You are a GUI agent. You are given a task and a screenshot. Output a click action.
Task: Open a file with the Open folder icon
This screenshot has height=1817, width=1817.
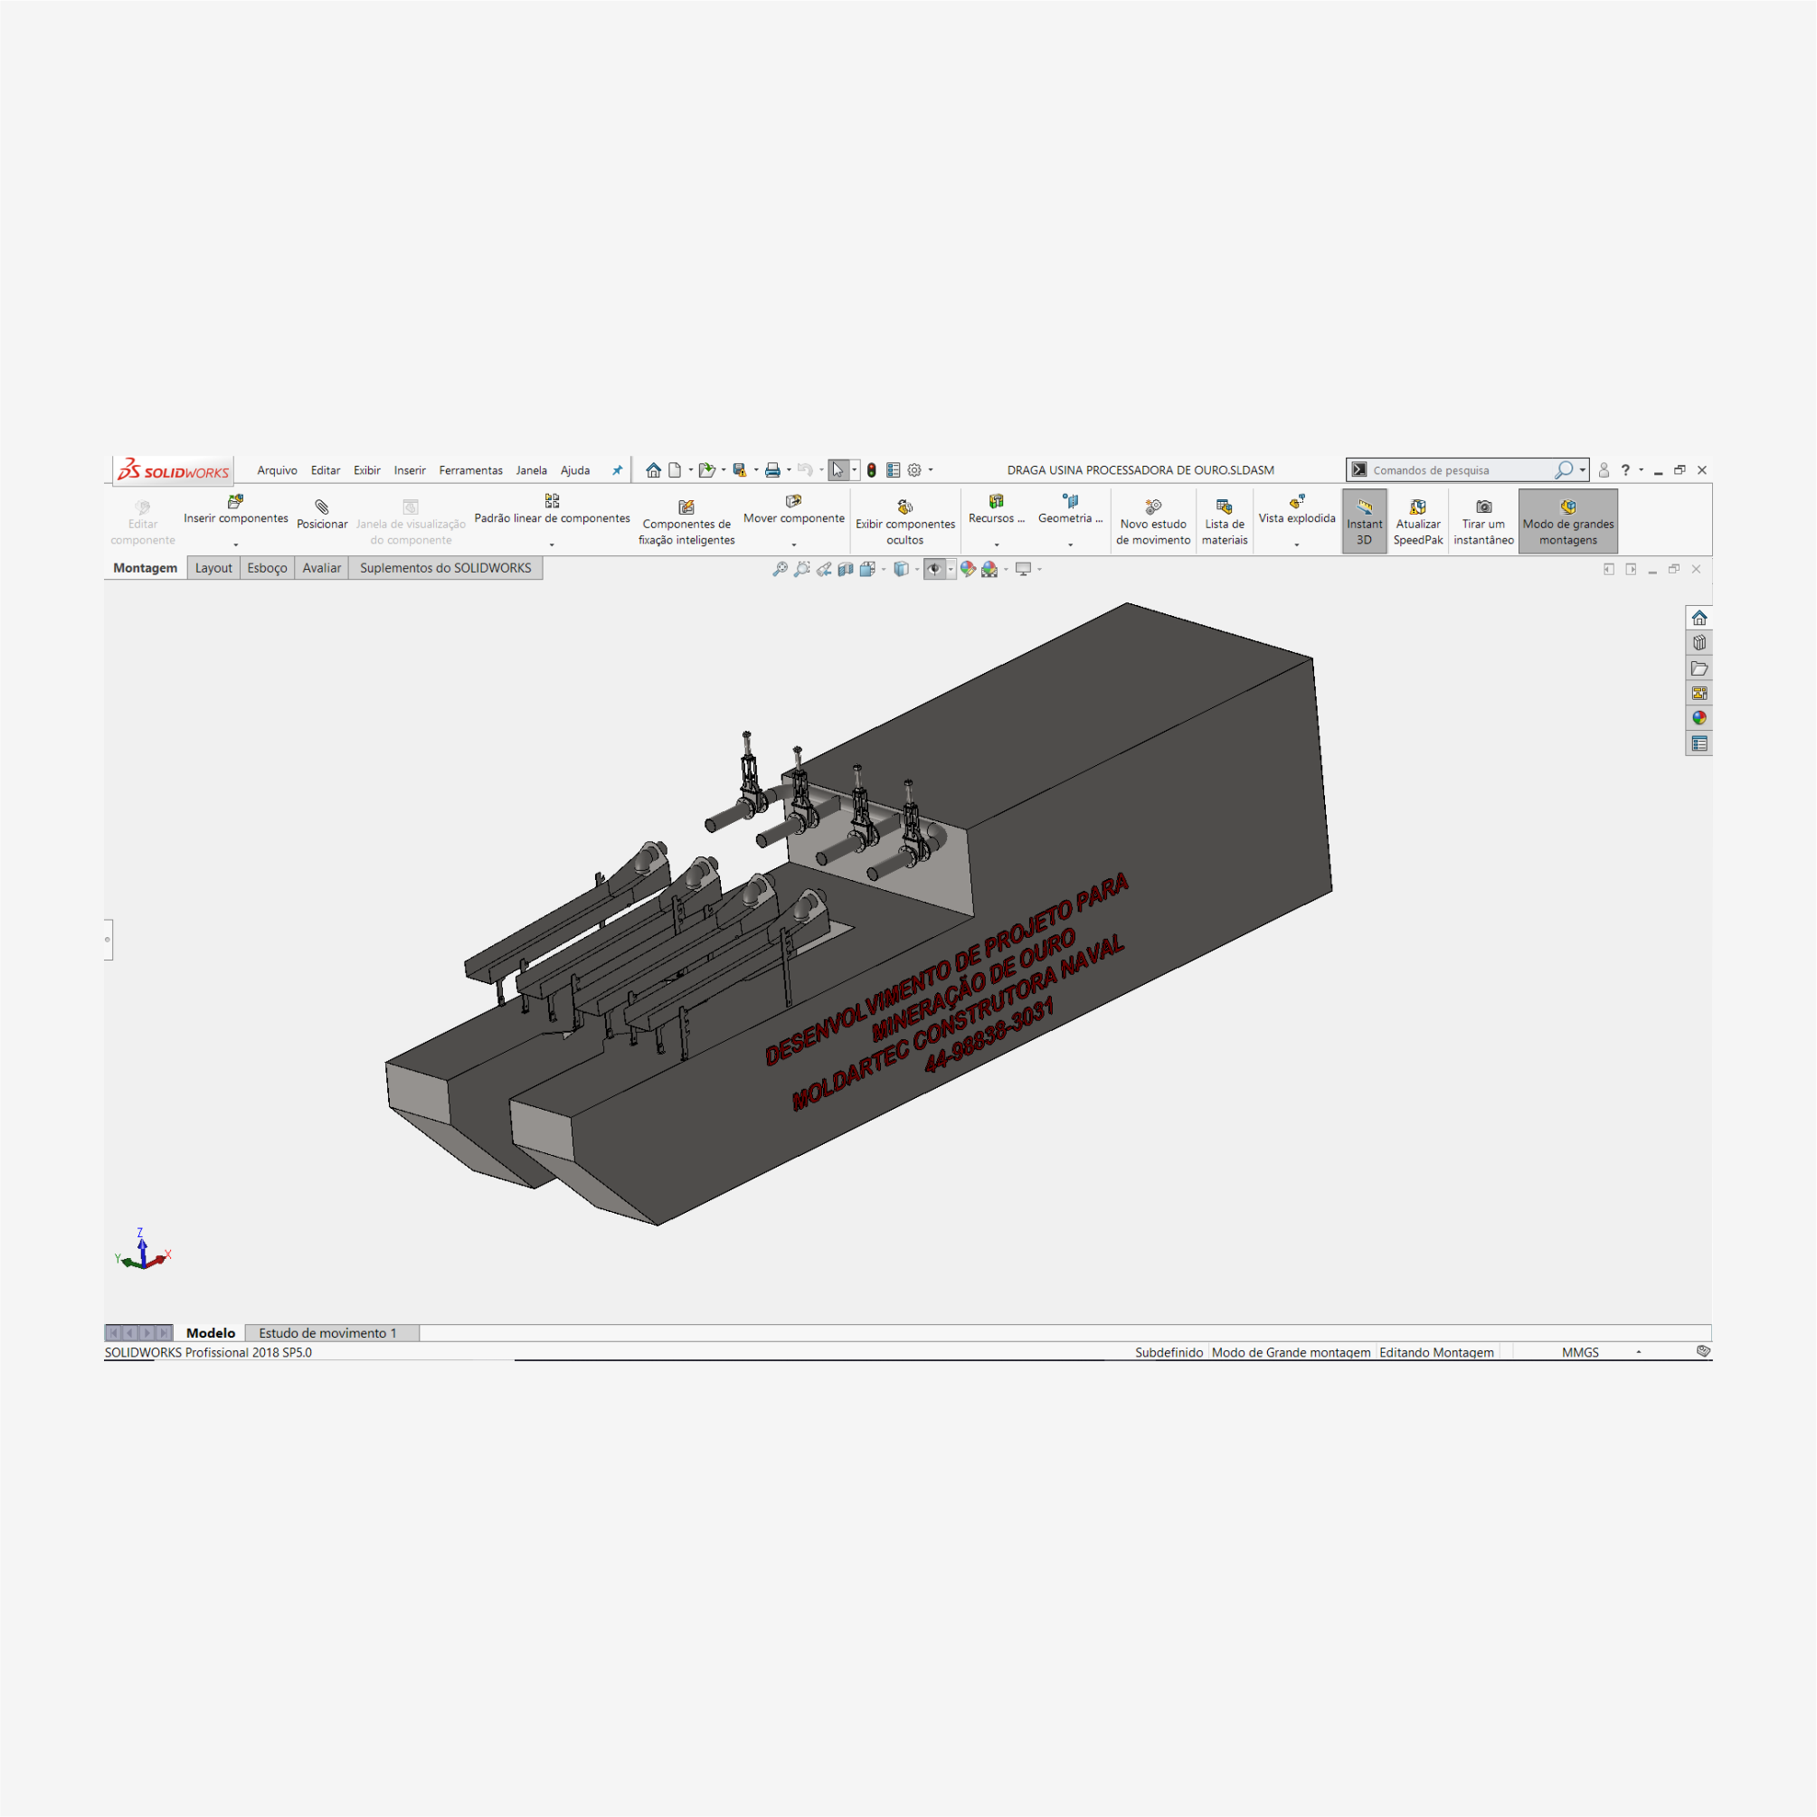click(x=707, y=470)
